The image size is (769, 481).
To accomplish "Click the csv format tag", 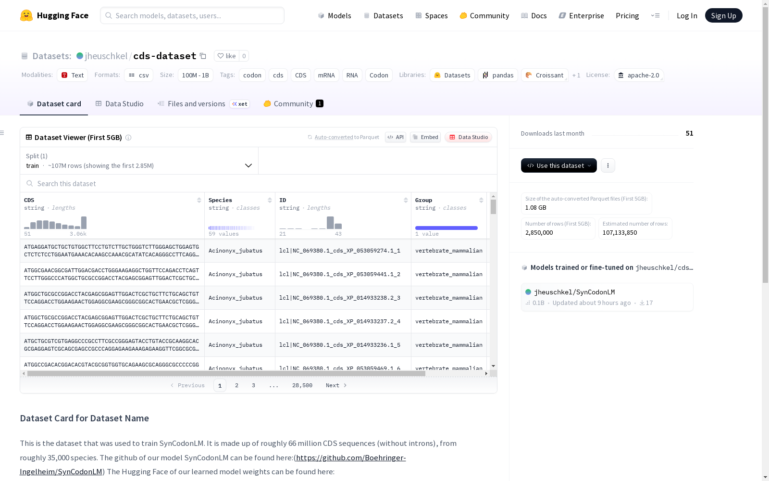I will pyautogui.click(x=138, y=75).
